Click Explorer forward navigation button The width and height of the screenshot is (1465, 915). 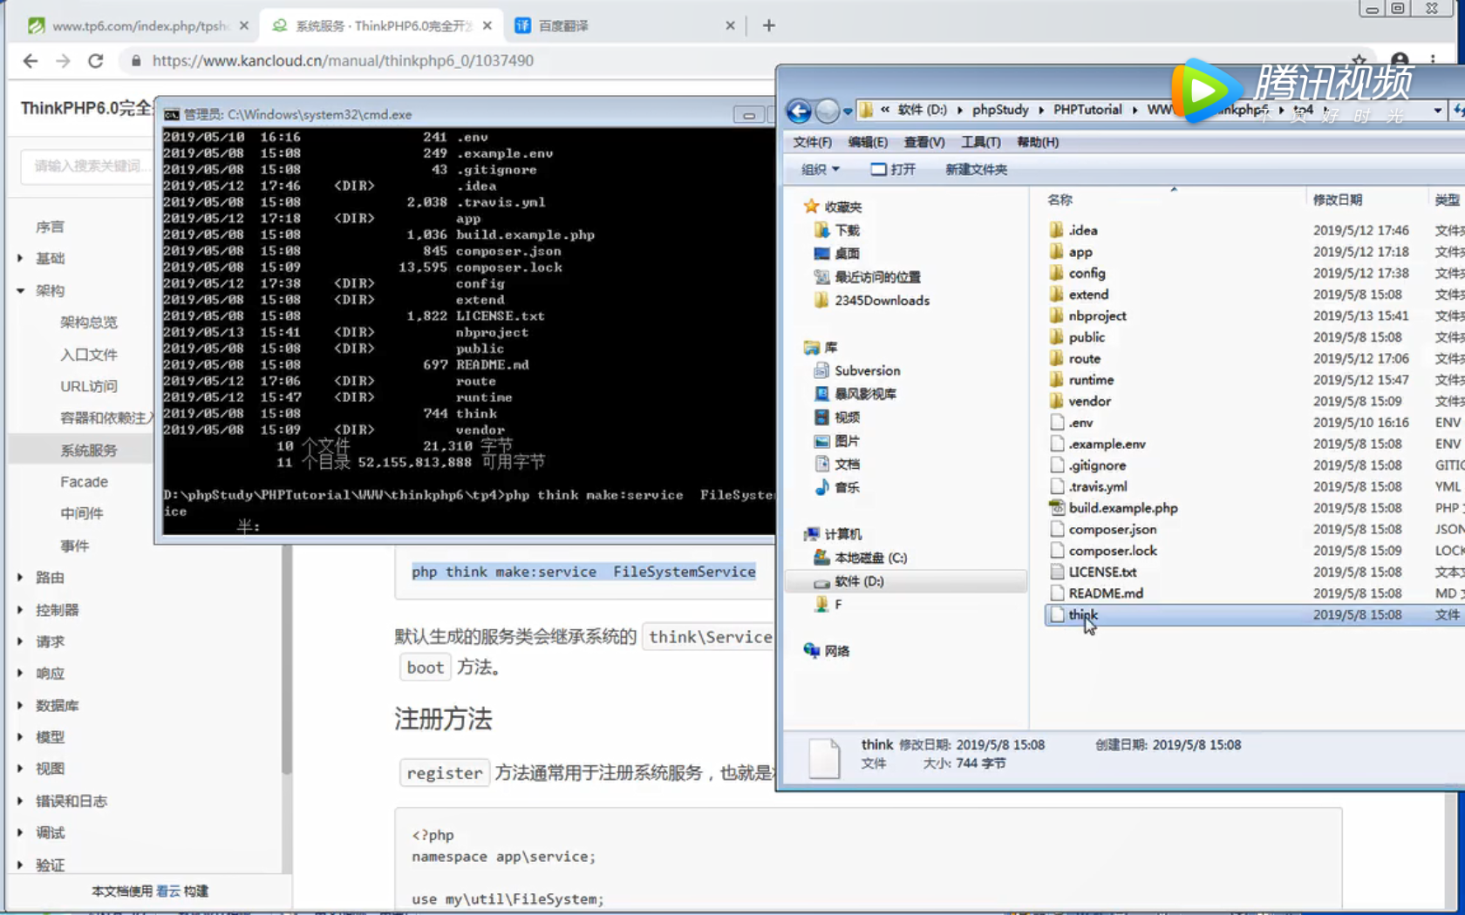(827, 111)
